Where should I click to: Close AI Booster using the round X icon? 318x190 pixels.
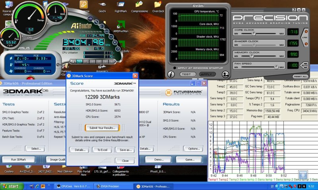tap(115, 42)
